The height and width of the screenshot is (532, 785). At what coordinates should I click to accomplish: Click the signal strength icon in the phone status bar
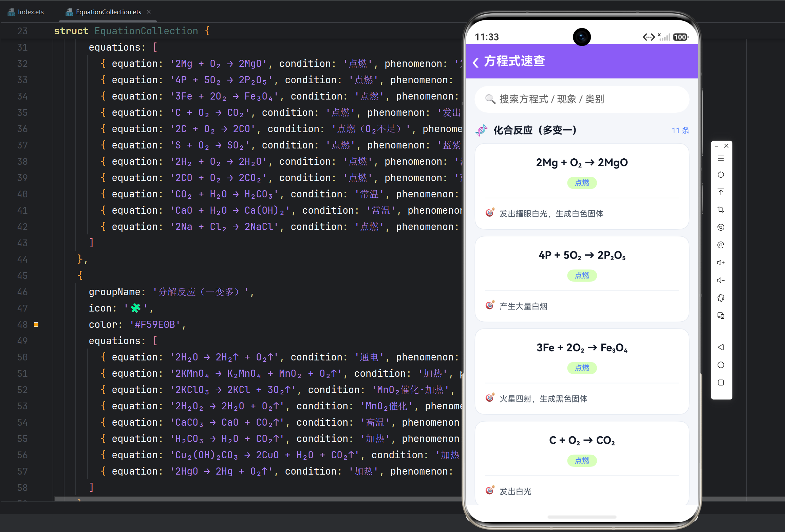click(x=664, y=37)
